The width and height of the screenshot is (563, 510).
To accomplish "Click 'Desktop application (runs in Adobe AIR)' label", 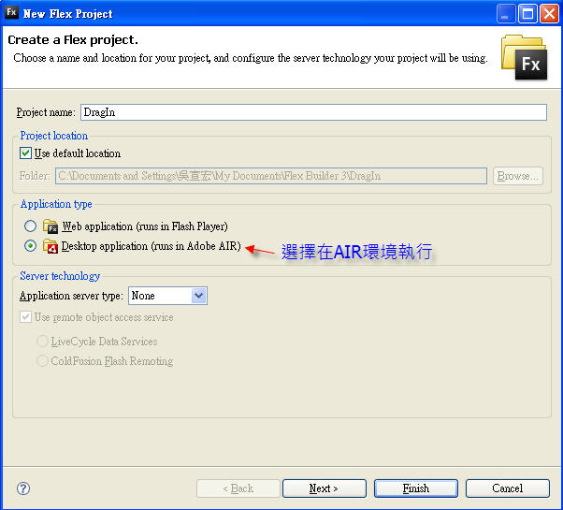I will (x=152, y=246).
